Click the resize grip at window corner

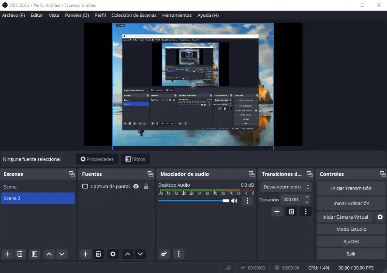[385, 271]
